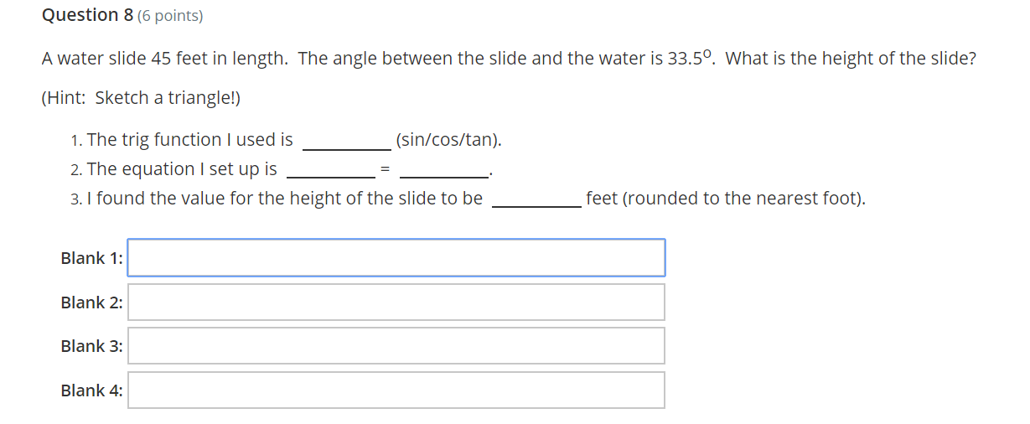Click the "Blank 2:" label
Viewport: 1030px width, 424px height.
tap(91, 302)
